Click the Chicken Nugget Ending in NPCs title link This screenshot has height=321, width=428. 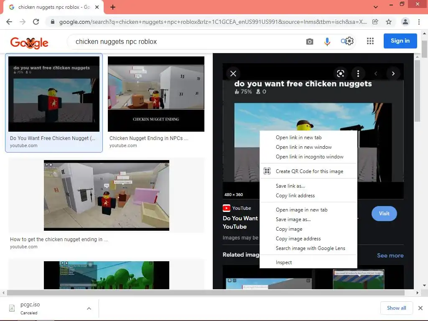tap(149, 138)
